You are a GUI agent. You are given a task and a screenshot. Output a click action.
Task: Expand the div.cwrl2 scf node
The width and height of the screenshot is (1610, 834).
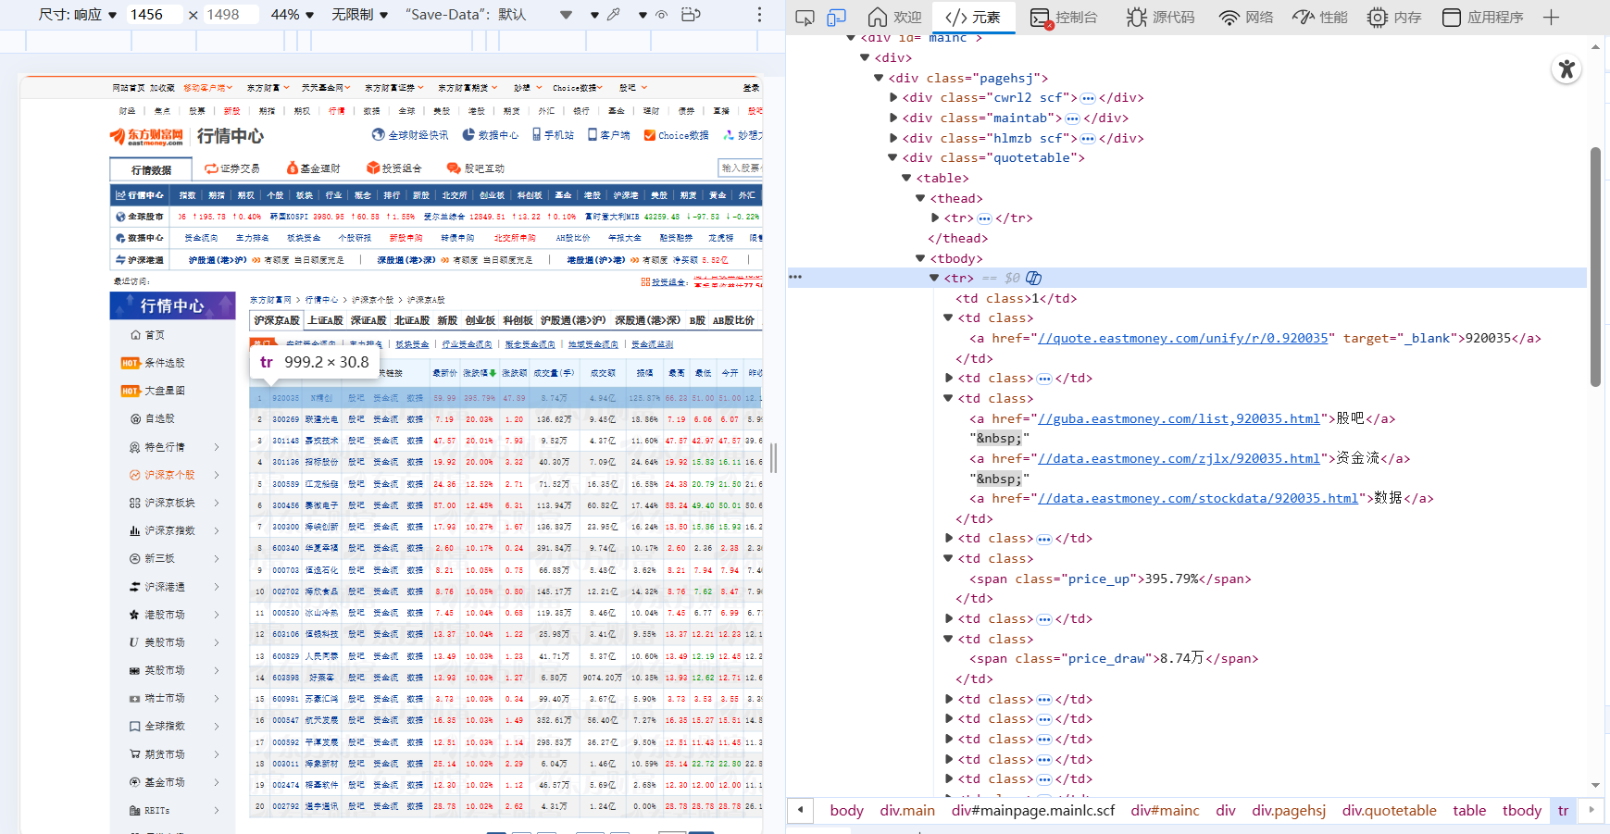click(x=893, y=98)
